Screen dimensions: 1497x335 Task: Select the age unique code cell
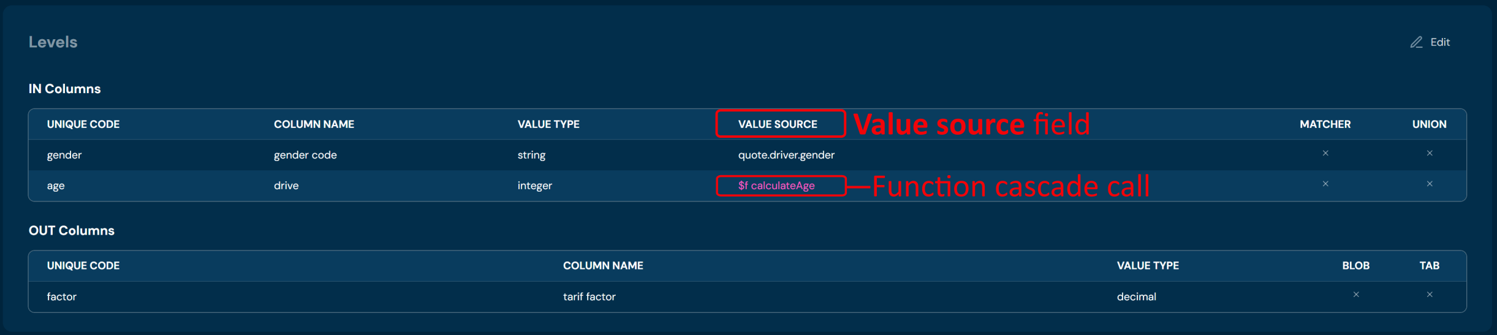click(56, 186)
